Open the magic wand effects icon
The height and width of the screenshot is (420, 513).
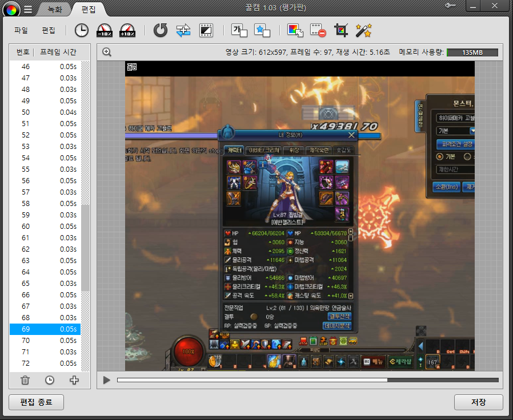point(364,30)
